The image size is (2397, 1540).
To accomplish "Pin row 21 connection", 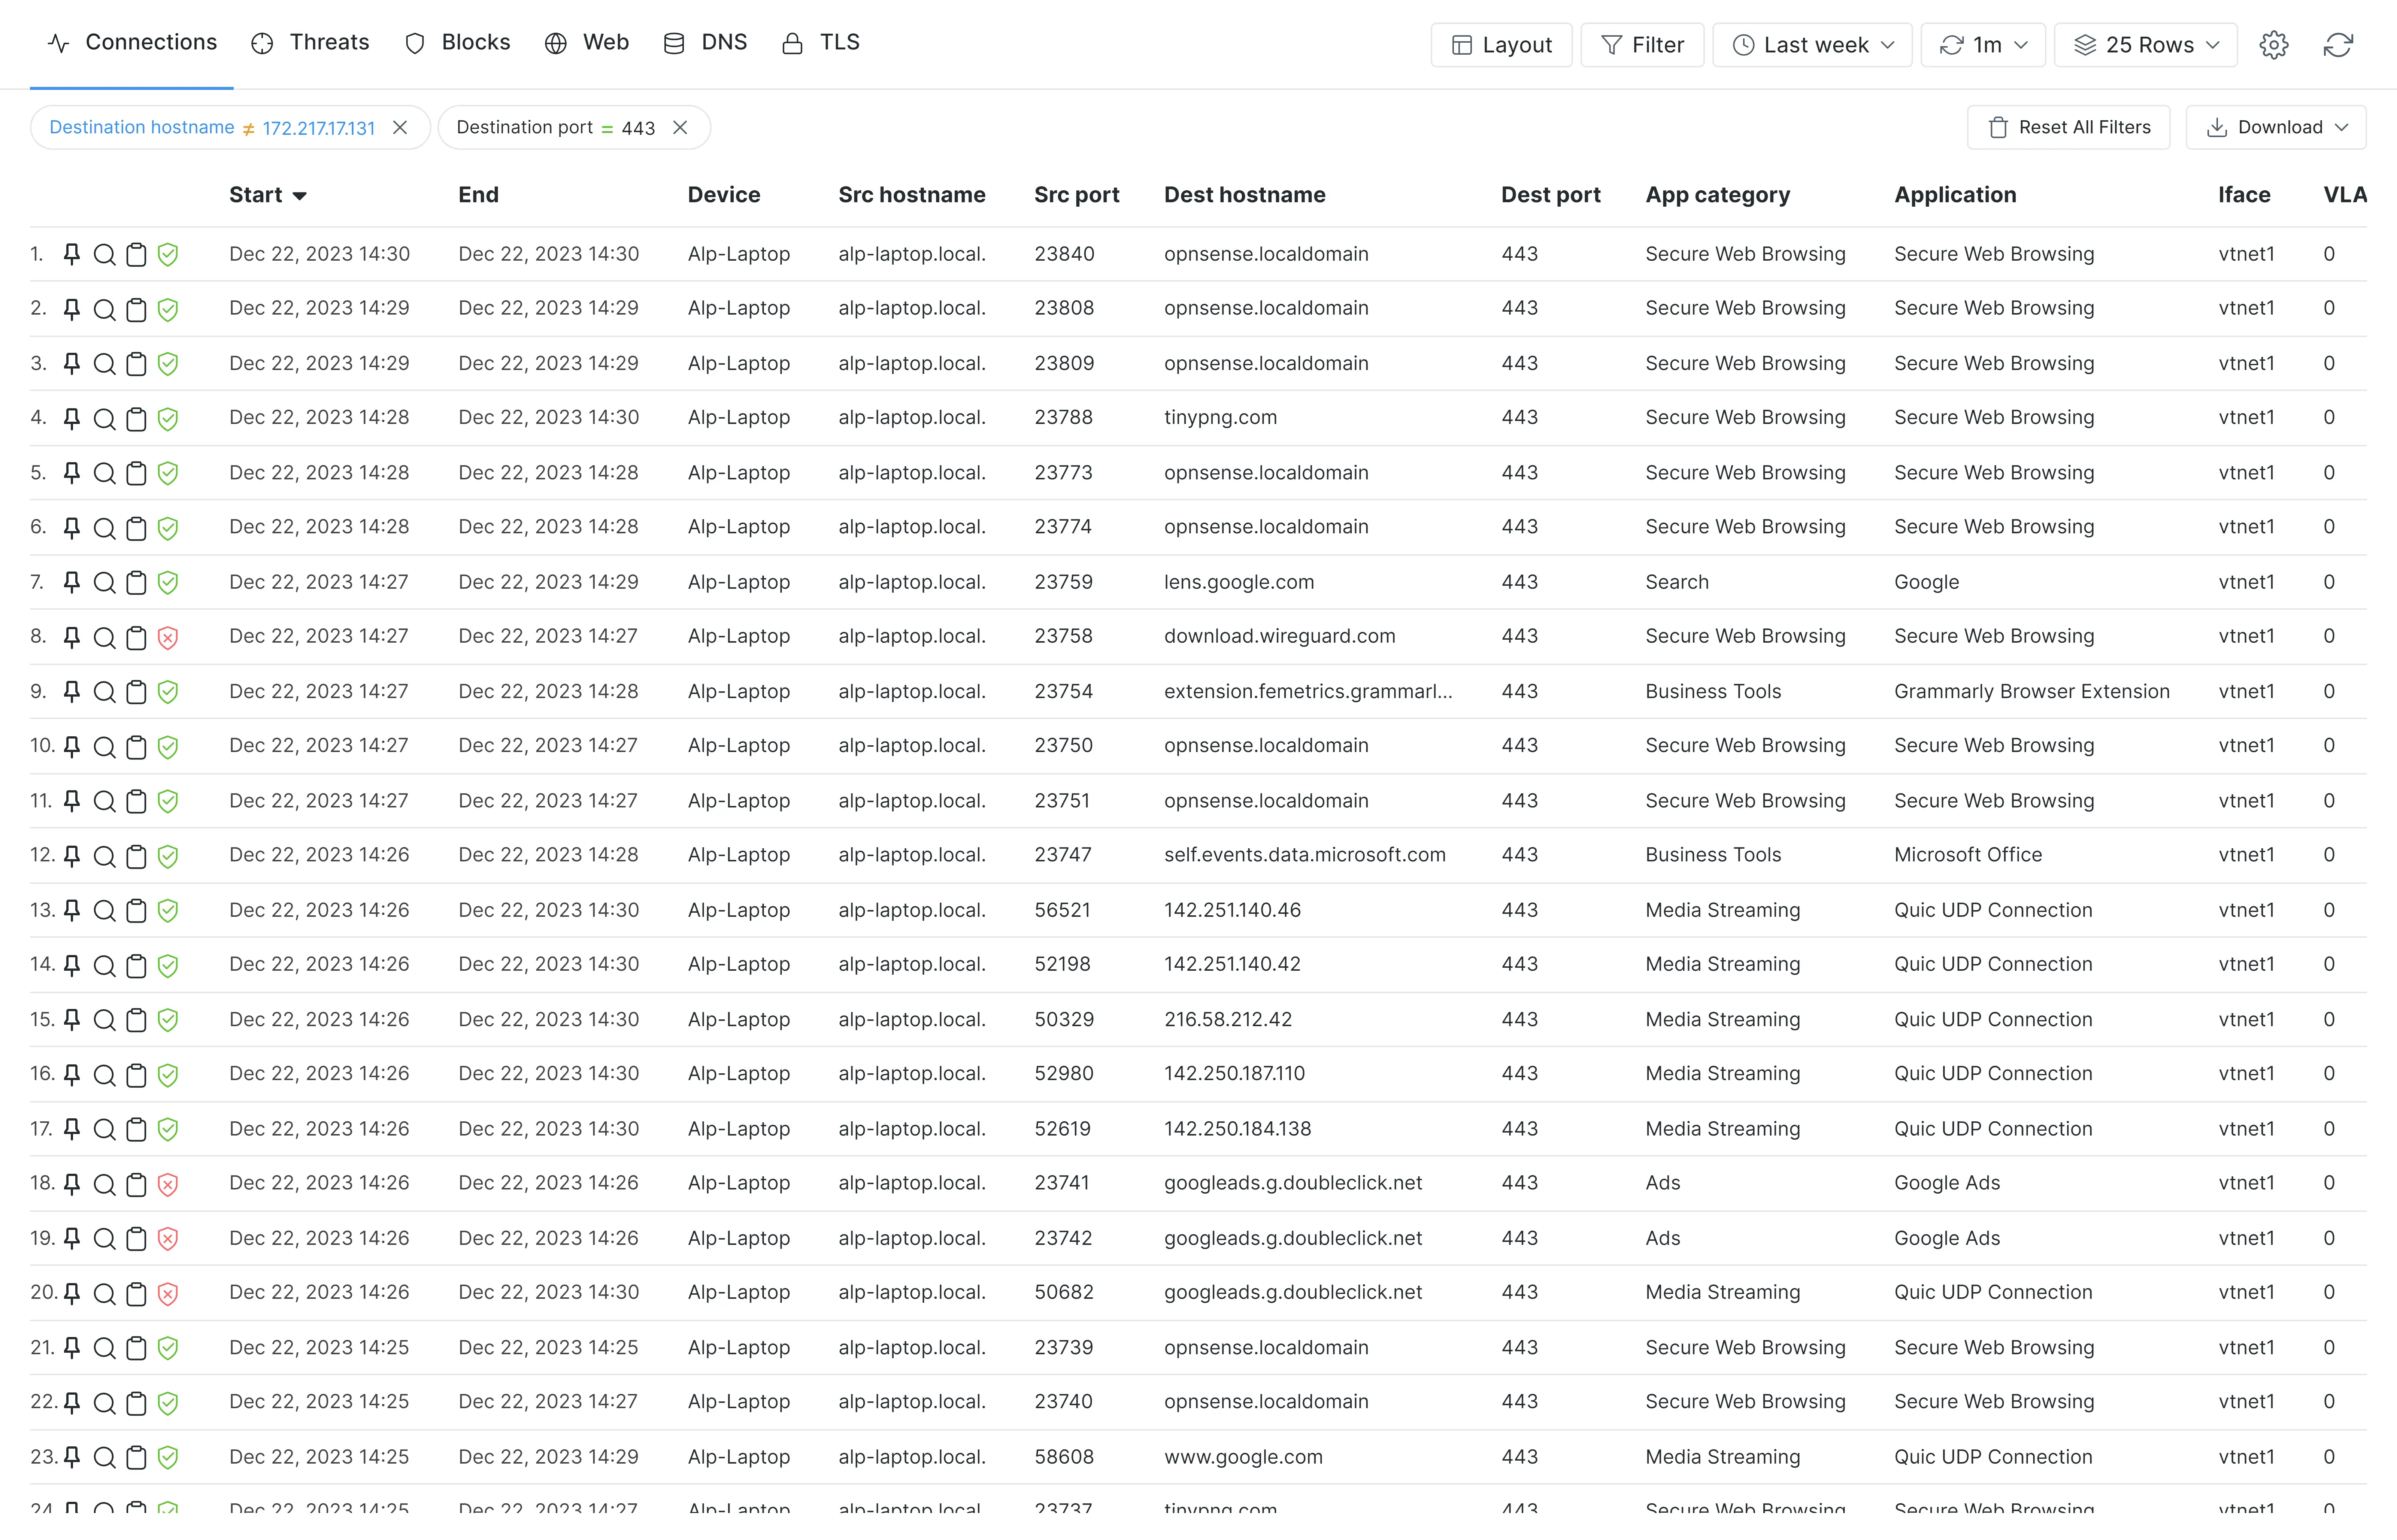I will (x=72, y=1348).
